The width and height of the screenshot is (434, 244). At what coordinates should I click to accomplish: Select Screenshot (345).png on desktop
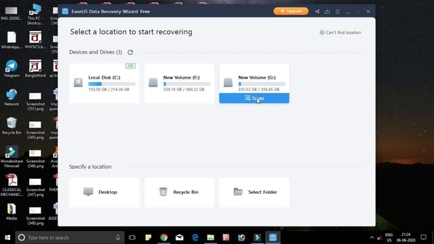pos(35,130)
